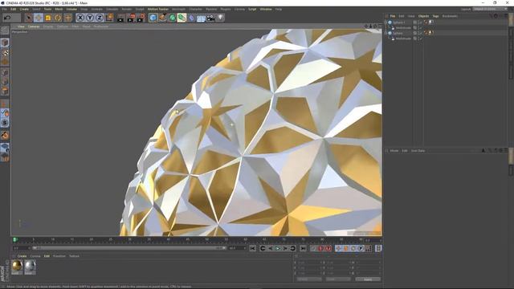Toggle the coordinate system icon after Z

(x=109, y=18)
